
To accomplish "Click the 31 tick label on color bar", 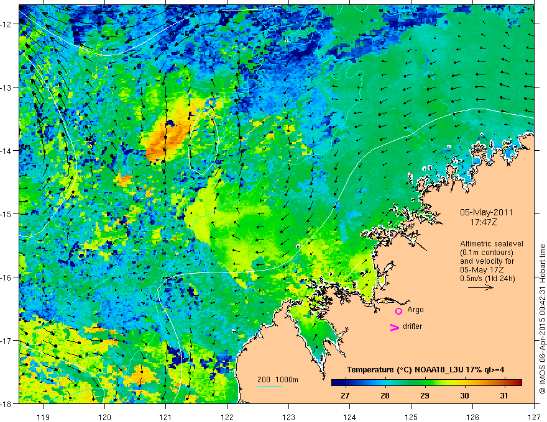I will point(503,395).
